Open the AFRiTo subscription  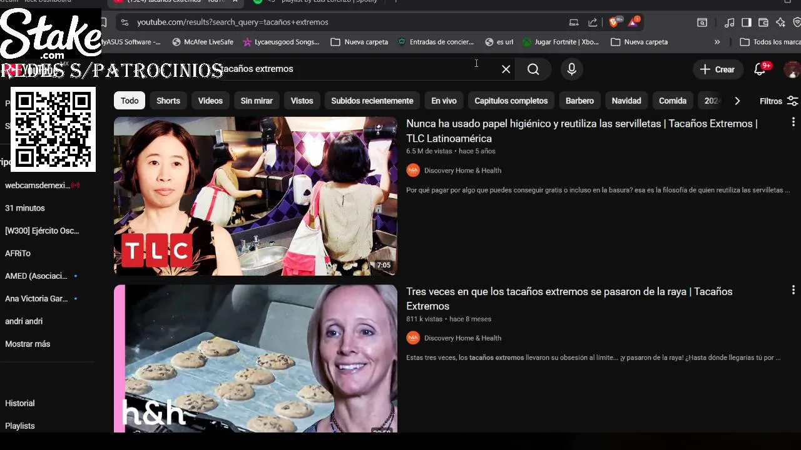click(18, 253)
